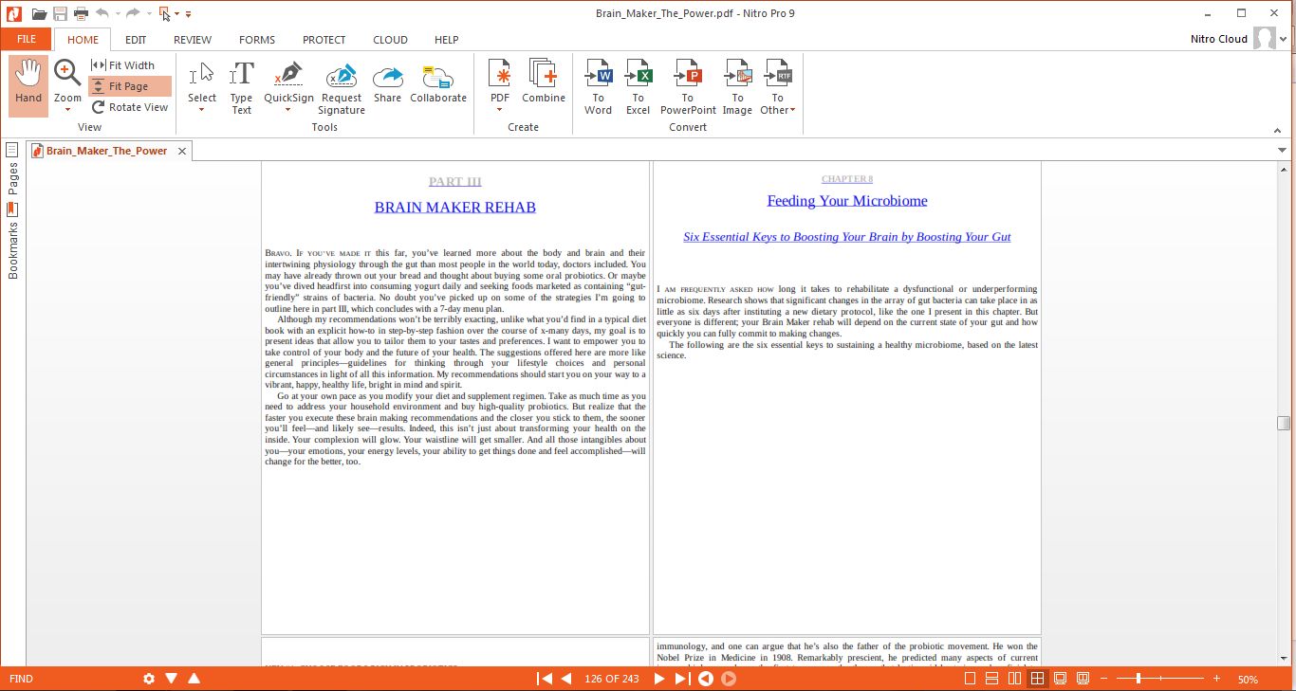Close the Brain_Maker_The_Power document tab

coord(182,151)
